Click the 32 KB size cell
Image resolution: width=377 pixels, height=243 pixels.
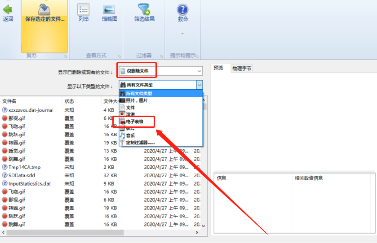click(x=110, y=175)
